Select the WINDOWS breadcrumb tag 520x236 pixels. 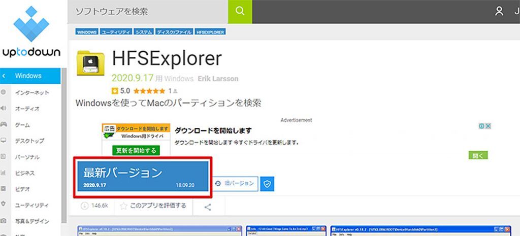click(87, 32)
